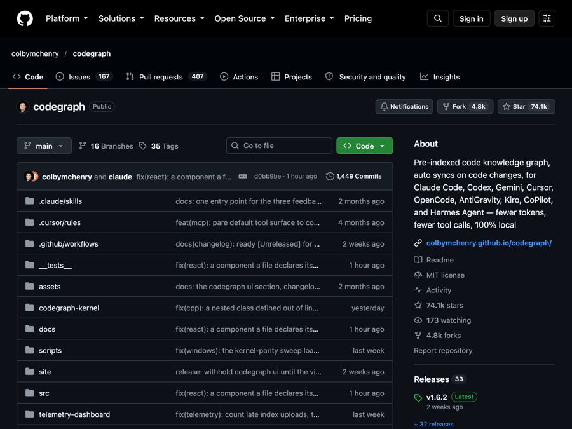Open the green Code dropdown
The width and height of the screenshot is (572, 429).
tap(364, 146)
